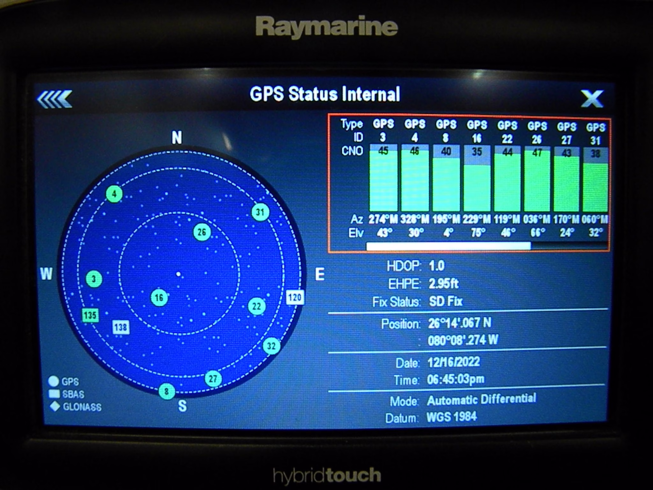The width and height of the screenshot is (653, 490).
Task: Tap the signal bar for satellite ID 4
Action: pyautogui.click(x=415, y=178)
